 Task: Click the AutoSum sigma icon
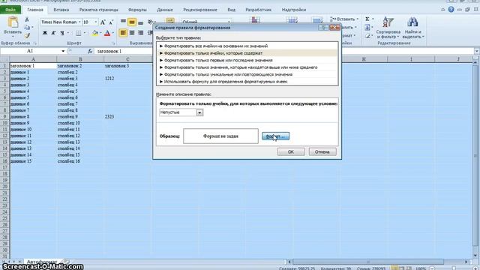coord(367,19)
